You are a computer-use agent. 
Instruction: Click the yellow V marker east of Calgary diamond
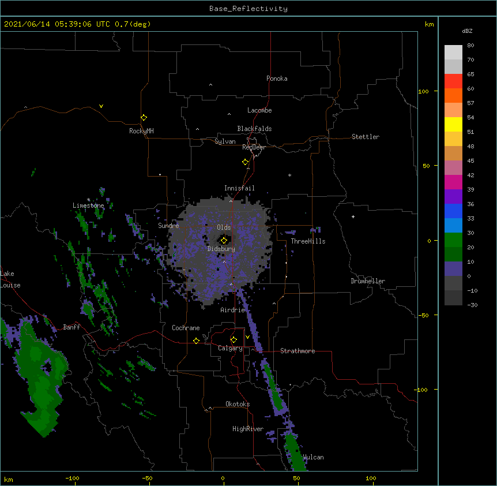(x=247, y=337)
